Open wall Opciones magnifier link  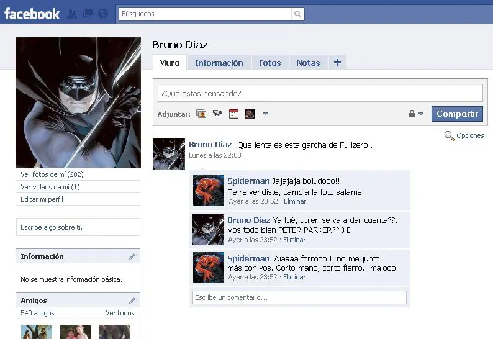pos(464,135)
